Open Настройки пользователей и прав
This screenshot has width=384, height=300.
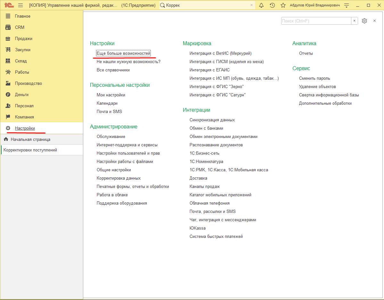click(128, 153)
